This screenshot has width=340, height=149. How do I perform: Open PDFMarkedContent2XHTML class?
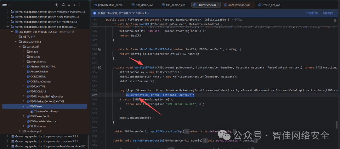click(48, 101)
